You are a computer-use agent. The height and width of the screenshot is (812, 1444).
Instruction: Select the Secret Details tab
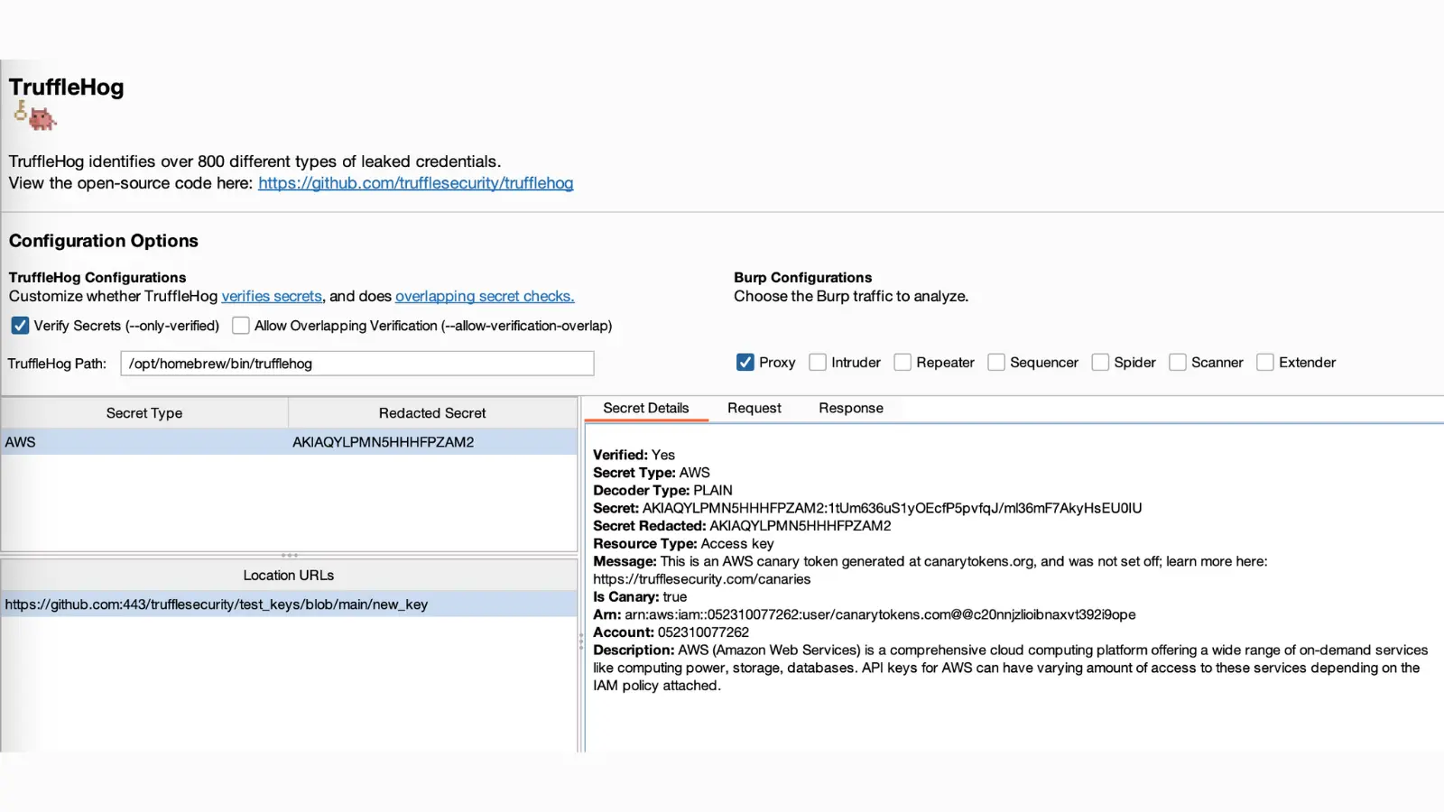pos(645,408)
